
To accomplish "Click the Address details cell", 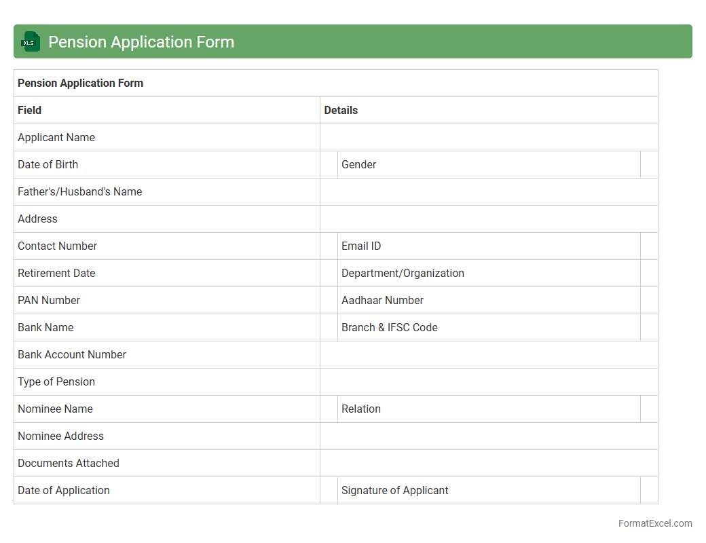I will (x=489, y=219).
